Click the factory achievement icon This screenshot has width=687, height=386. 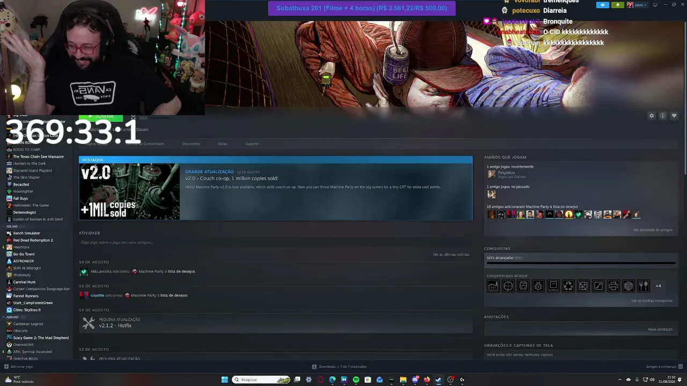pyautogui.click(x=493, y=286)
